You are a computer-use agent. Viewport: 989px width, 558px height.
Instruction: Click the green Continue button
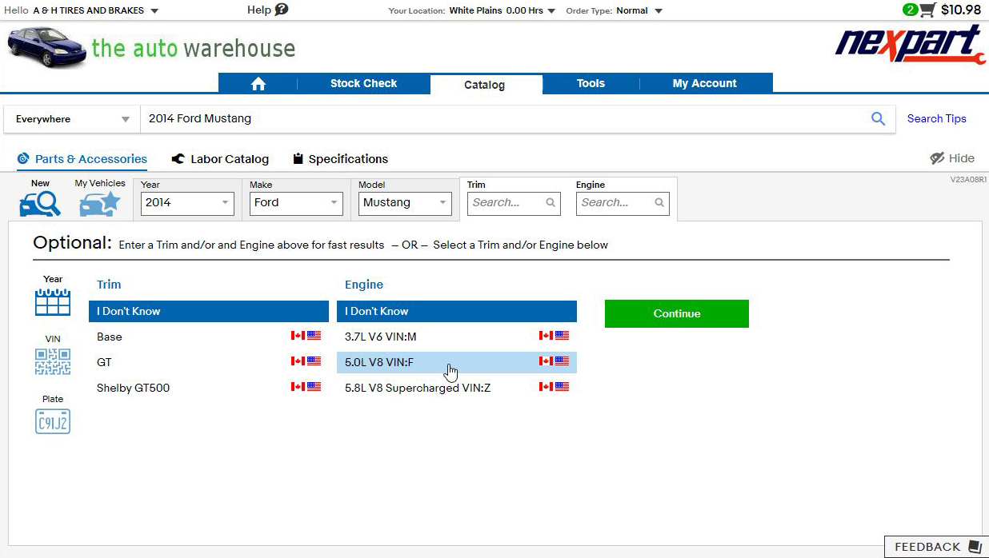pos(677,313)
